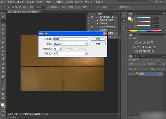Click the 名称 action name input field

70,39
